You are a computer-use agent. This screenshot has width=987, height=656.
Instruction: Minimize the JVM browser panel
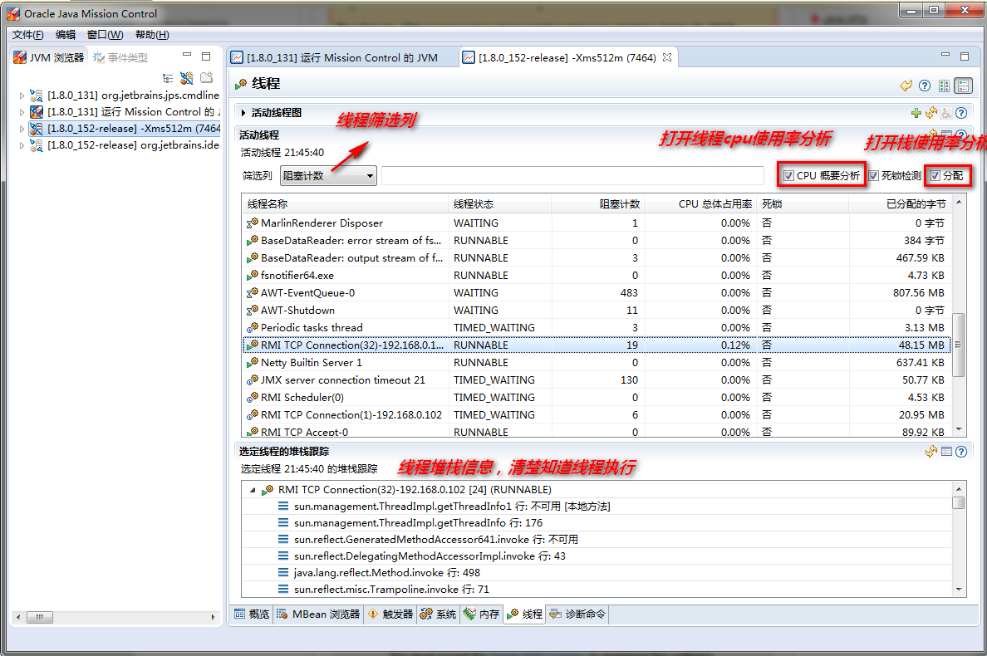click(187, 56)
